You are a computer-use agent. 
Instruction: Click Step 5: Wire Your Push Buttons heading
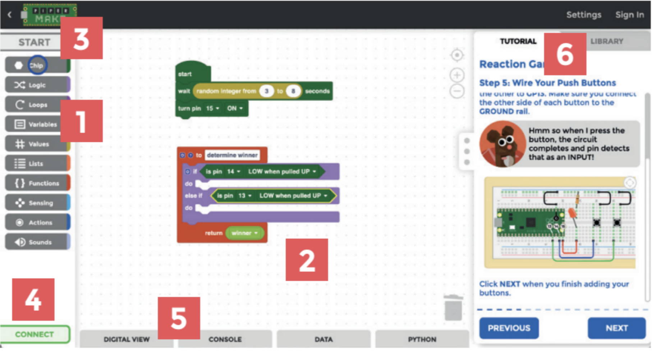pos(547,83)
